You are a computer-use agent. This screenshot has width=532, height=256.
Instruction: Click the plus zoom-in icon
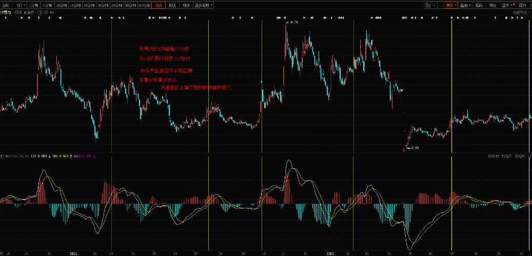pyautogui.click(x=434, y=6)
